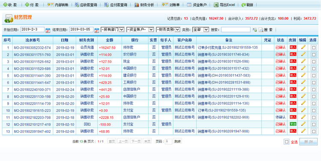Edit row 11 待确认 with pencil icon
The width and height of the screenshot is (321, 161).
(303, 117)
